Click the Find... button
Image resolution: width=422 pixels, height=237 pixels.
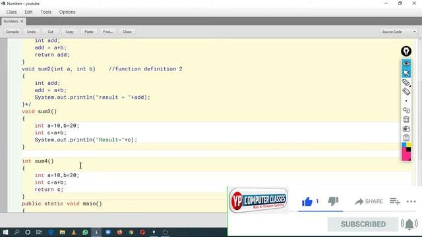point(108,32)
